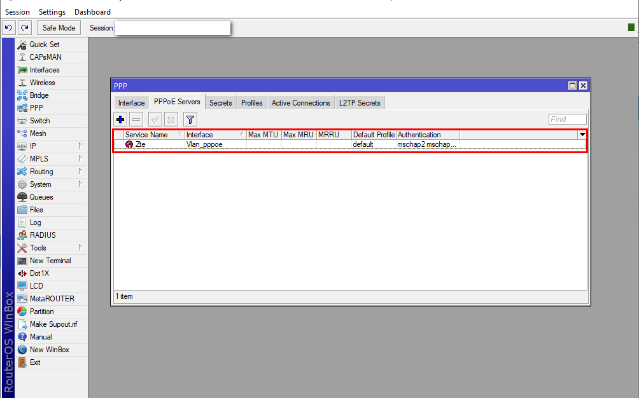Switch to the Secrets tab

(220, 103)
